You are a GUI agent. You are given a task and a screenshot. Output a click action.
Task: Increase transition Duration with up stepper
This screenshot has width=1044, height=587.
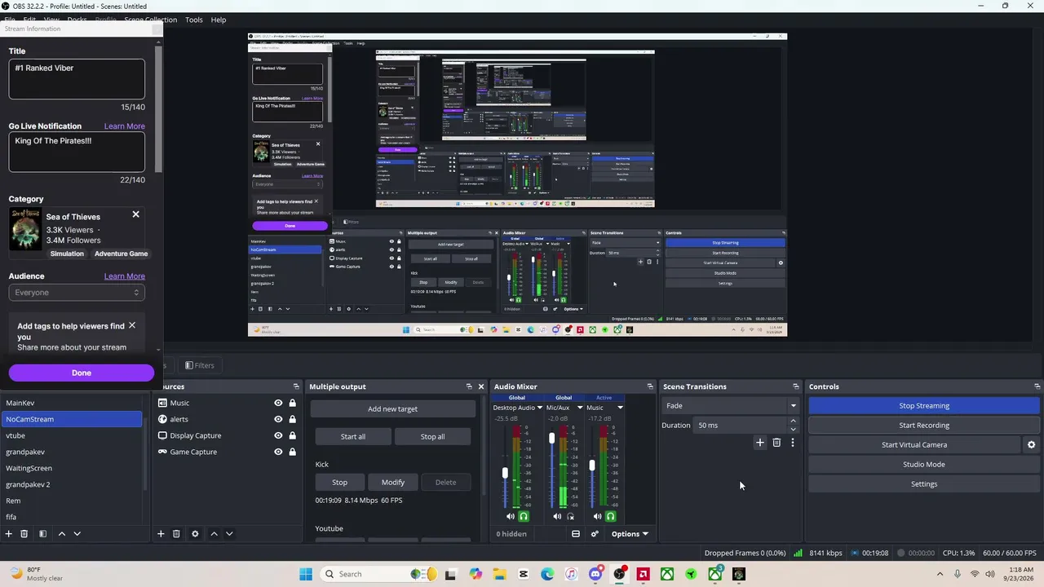[793, 421]
